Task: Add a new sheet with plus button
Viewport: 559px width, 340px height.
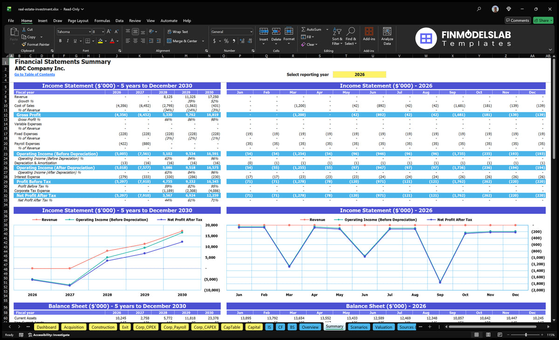Action: [x=429, y=327]
